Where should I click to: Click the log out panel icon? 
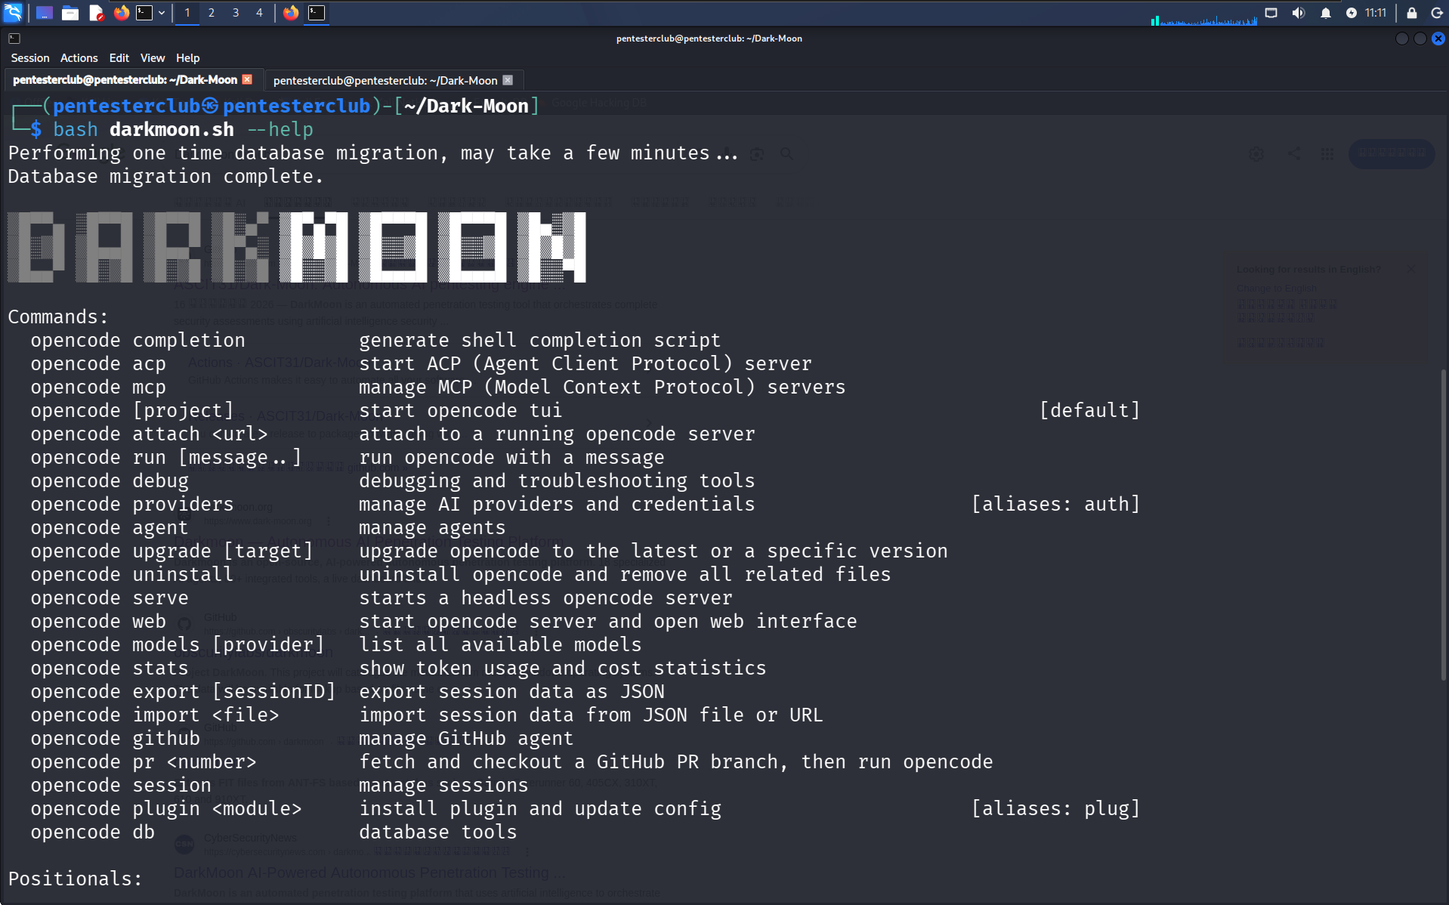[1437, 13]
